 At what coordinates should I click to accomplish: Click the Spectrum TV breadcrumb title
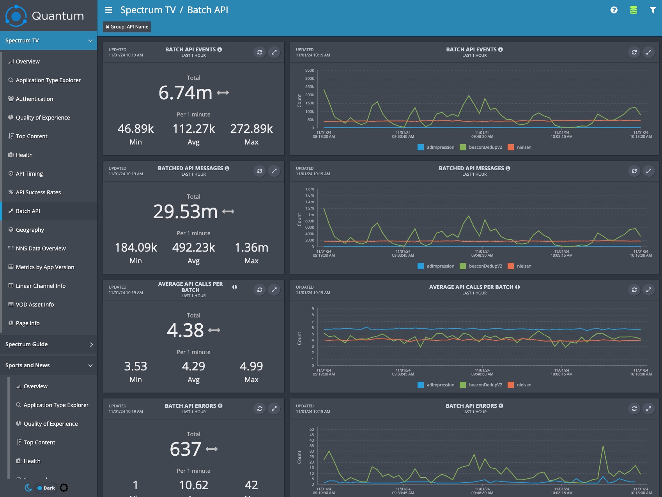[148, 10]
